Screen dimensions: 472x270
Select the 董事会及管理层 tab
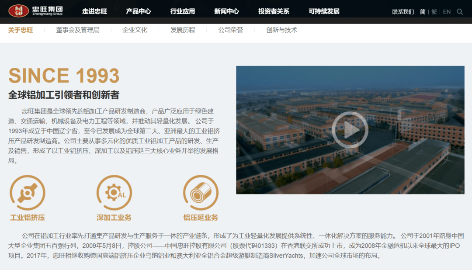[78, 30]
